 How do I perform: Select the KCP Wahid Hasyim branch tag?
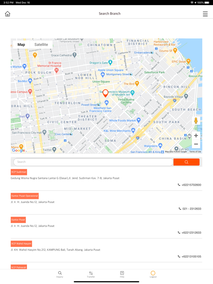[x=21, y=244]
